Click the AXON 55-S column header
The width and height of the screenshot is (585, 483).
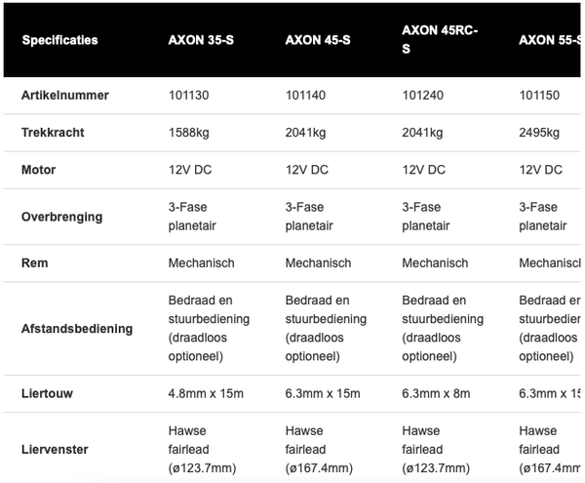[550, 40]
